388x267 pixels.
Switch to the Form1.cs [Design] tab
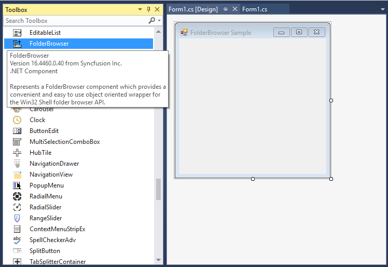(x=193, y=9)
